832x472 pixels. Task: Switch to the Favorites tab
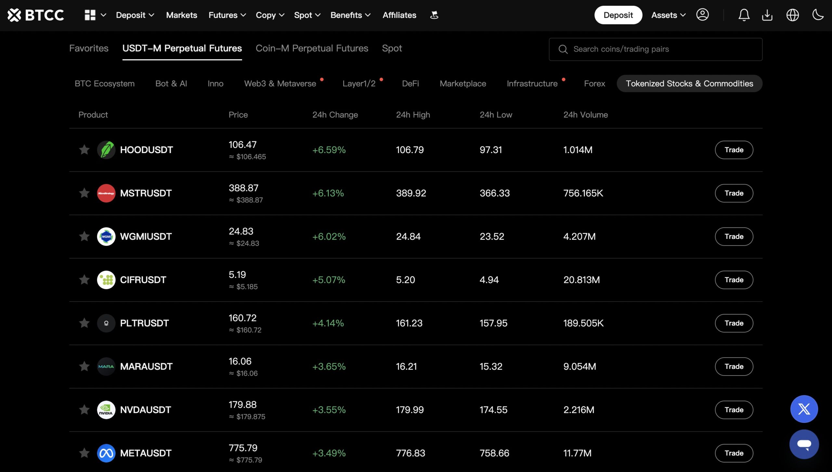pos(89,48)
